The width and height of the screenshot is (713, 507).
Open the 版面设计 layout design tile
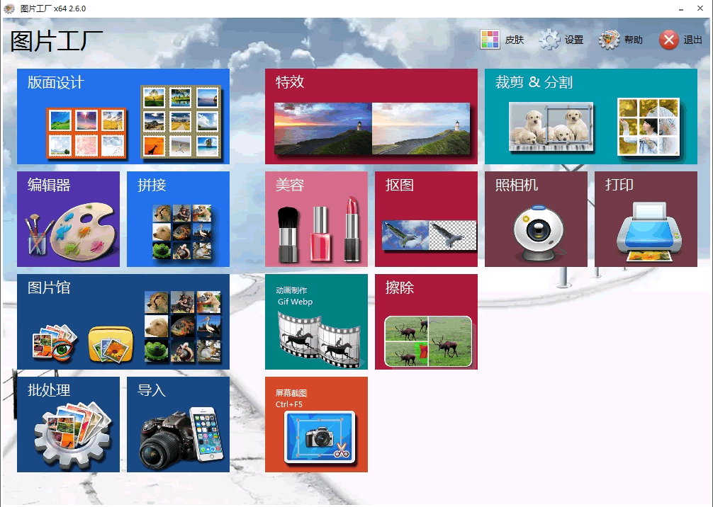pos(123,116)
